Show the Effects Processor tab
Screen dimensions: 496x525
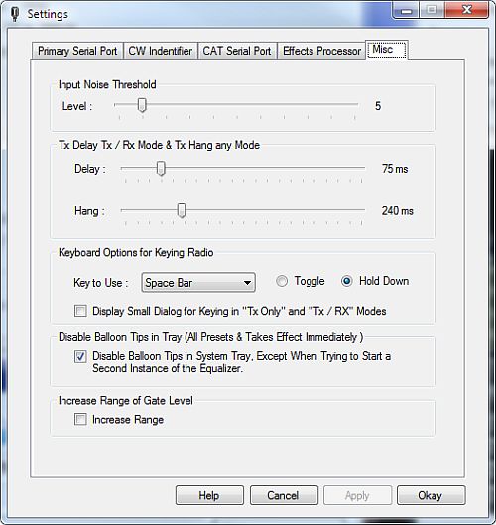(x=321, y=51)
